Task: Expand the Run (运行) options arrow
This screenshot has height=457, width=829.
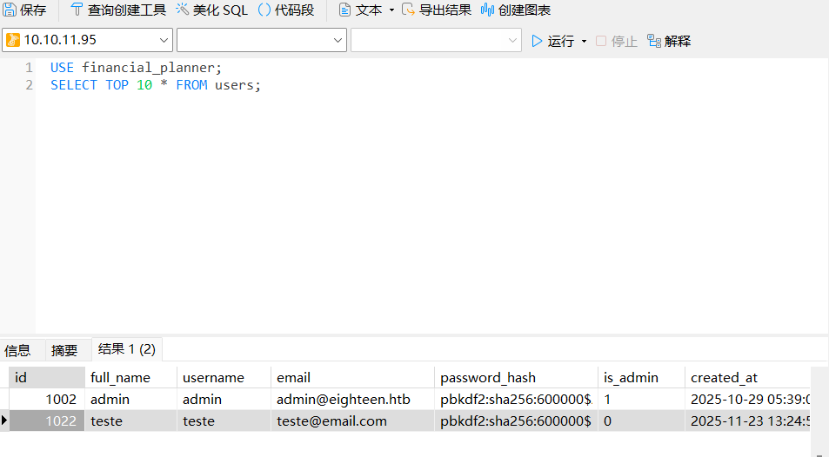Action: coord(584,41)
